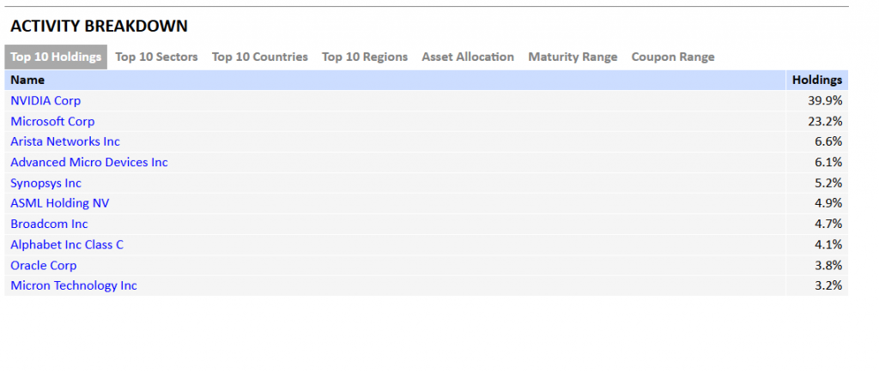Image resolution: width=879 pixels, height=372 pixels.
Task: Switch to the Top 10 Sectors tab
Action: pyautogui.click(x=156, y=57)
